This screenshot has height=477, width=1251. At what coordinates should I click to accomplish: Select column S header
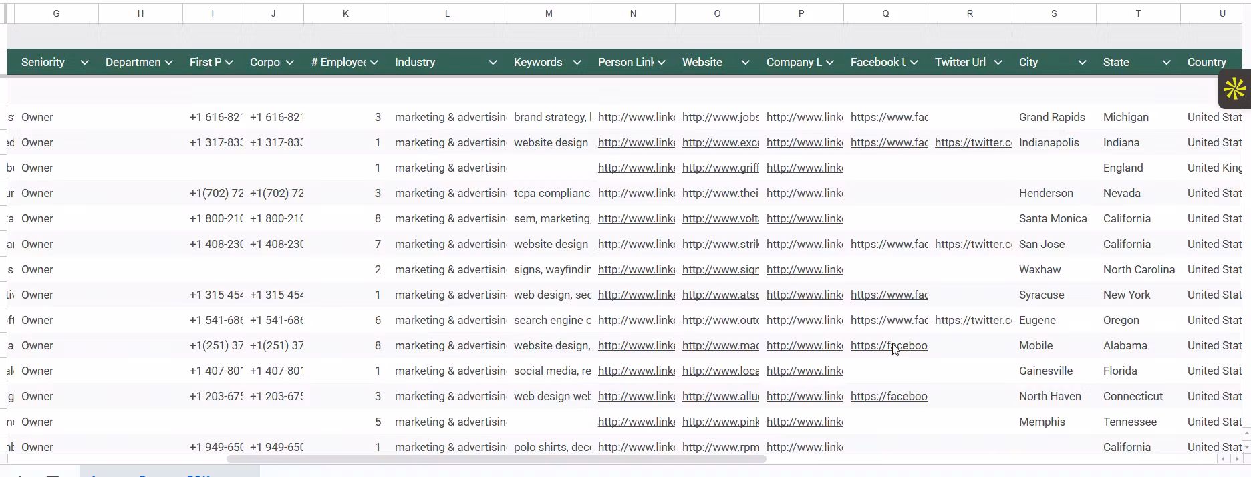pos(1054,13)
